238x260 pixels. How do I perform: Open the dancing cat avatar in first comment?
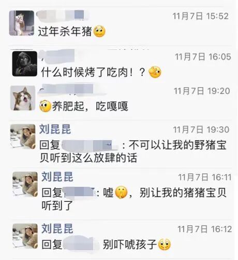tap(22, 23)
